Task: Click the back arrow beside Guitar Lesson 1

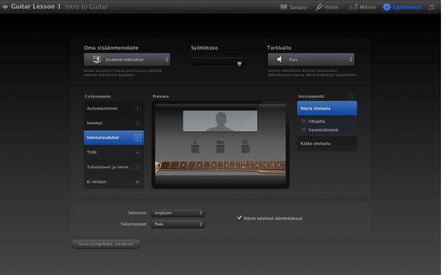Action: click(5, 7)
